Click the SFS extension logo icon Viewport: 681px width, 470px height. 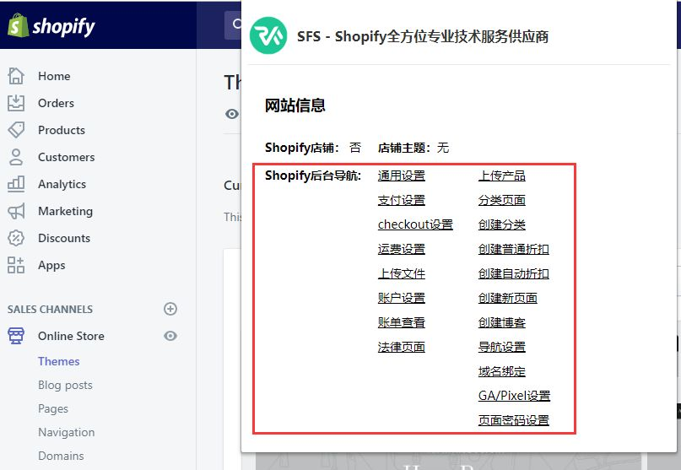tap(268, 36)
